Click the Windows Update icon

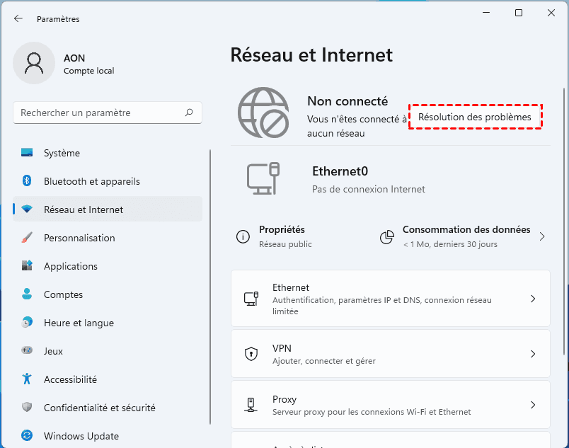click(x=27, y=436)
